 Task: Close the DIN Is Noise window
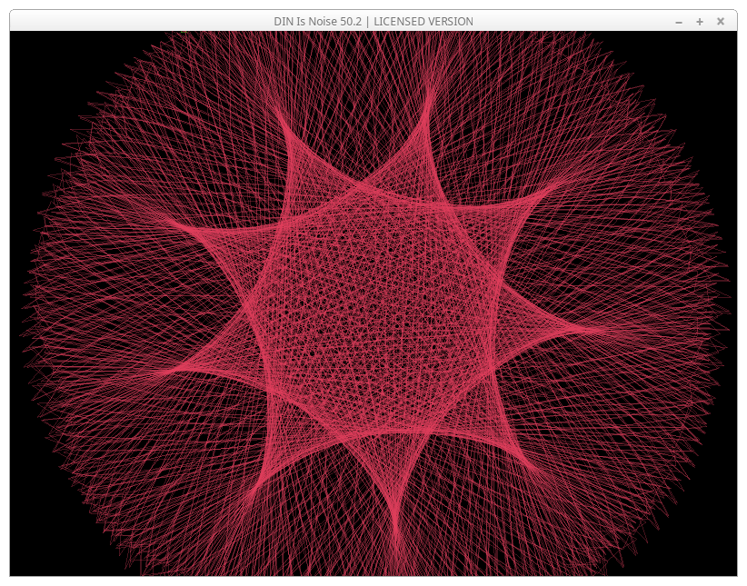(x=721, y=21)
